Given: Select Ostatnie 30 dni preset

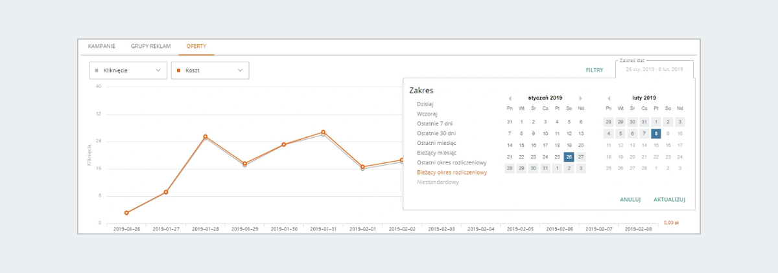Looking at the screenshot, I should (x=435, y=133).
